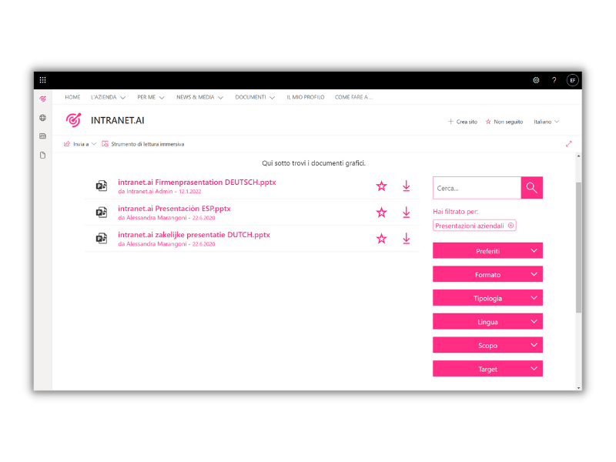Expand the Invia a menu
616x462 pixels.
pyautogui.click(x=80, y=144)
